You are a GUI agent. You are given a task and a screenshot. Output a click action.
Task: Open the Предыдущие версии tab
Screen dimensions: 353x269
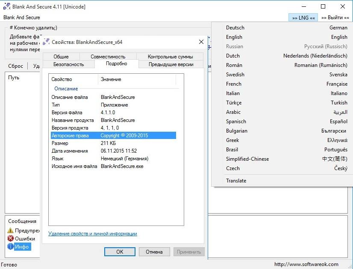tap(171, 64)
